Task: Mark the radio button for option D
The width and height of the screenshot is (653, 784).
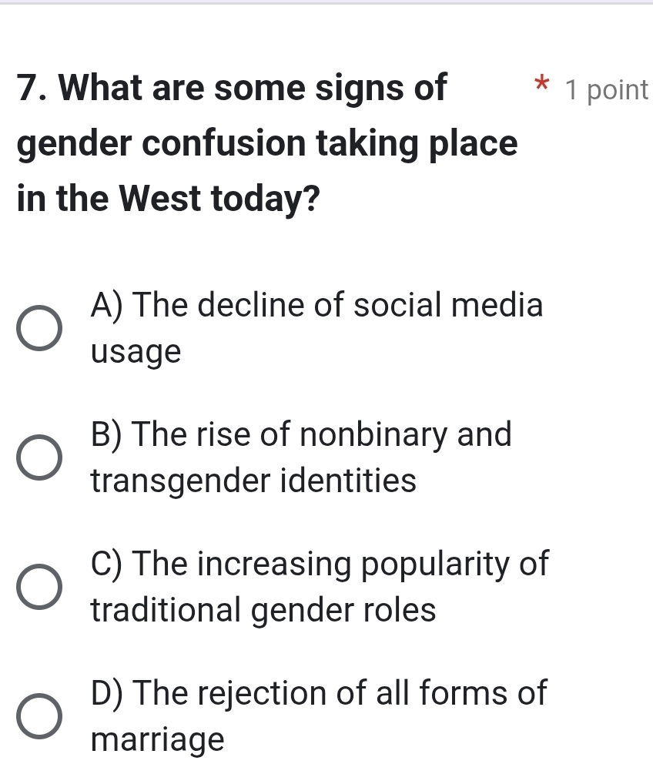Action: 37,716
